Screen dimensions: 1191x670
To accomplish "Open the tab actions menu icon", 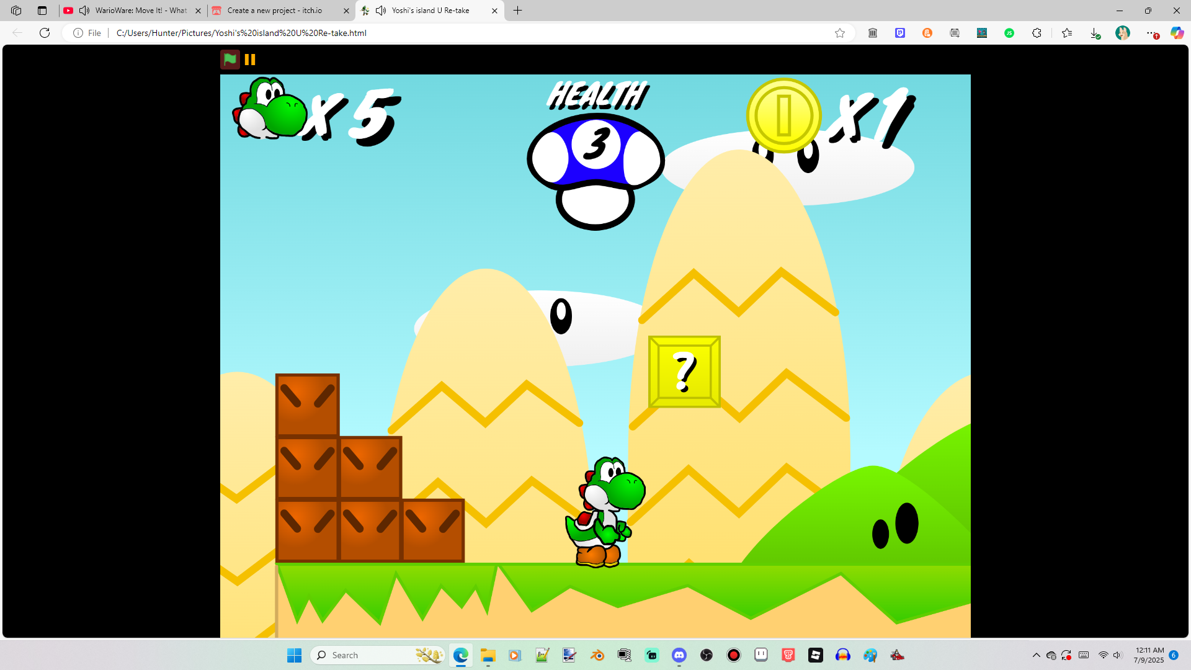I will (x=42, y=11).
